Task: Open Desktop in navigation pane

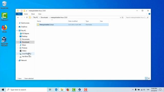Action: [x=25, y=36]
